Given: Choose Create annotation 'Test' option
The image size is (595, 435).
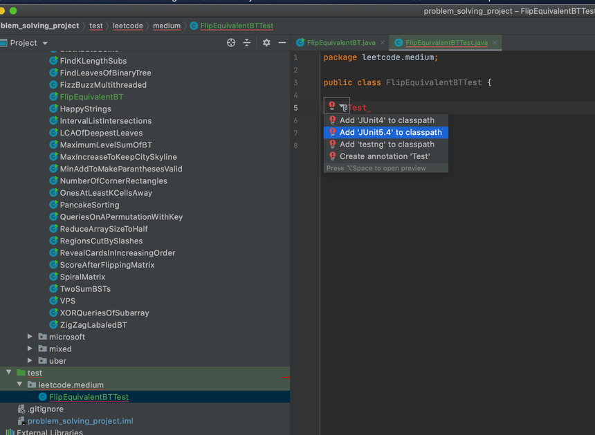Looking at the screenshot, I should tap(385, 156).
